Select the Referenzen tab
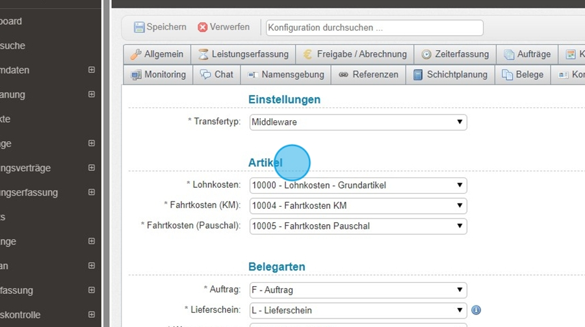Viewport: 585px width, 327px height. click(368, 75)
